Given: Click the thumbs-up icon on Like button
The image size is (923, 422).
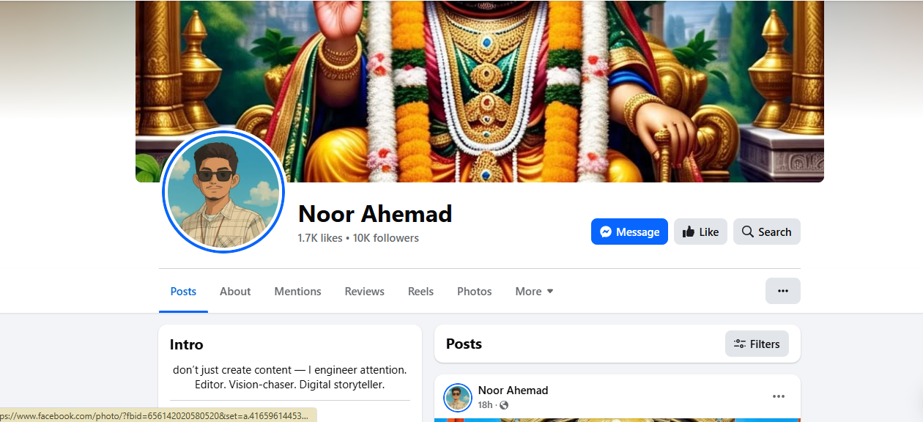Looking at the screenshot, I should [689, 232].
